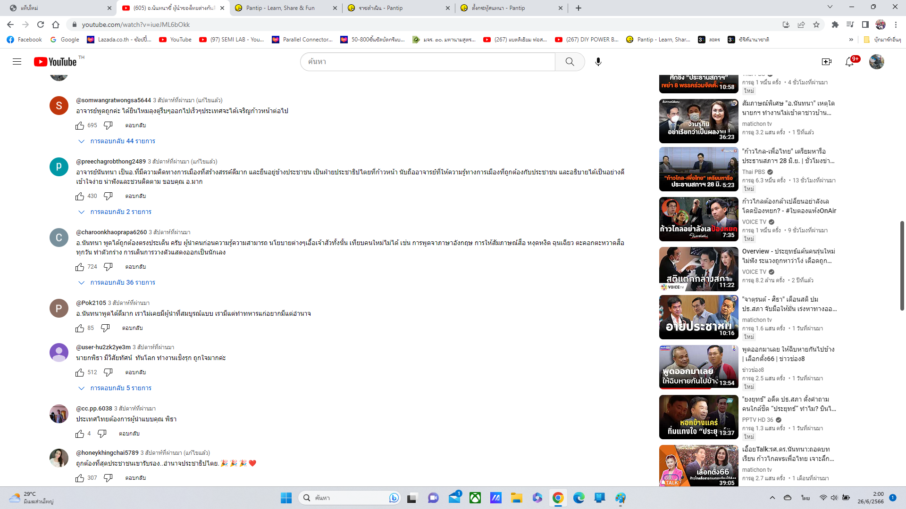Open the YouTube guide hamburger menu

coord(17,62)
